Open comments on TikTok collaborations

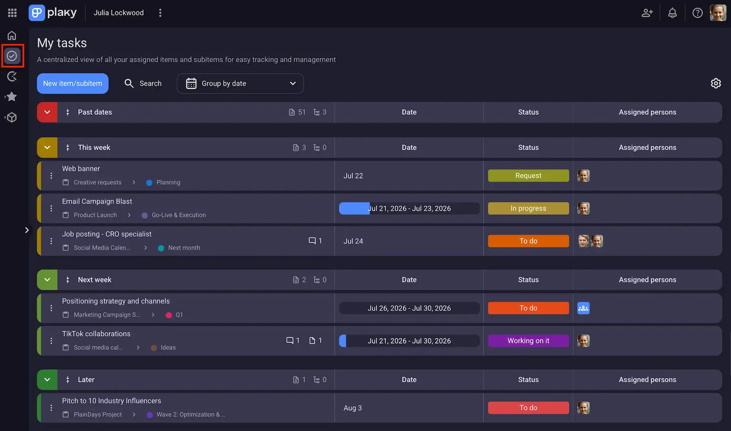click(x=293, y=340)
